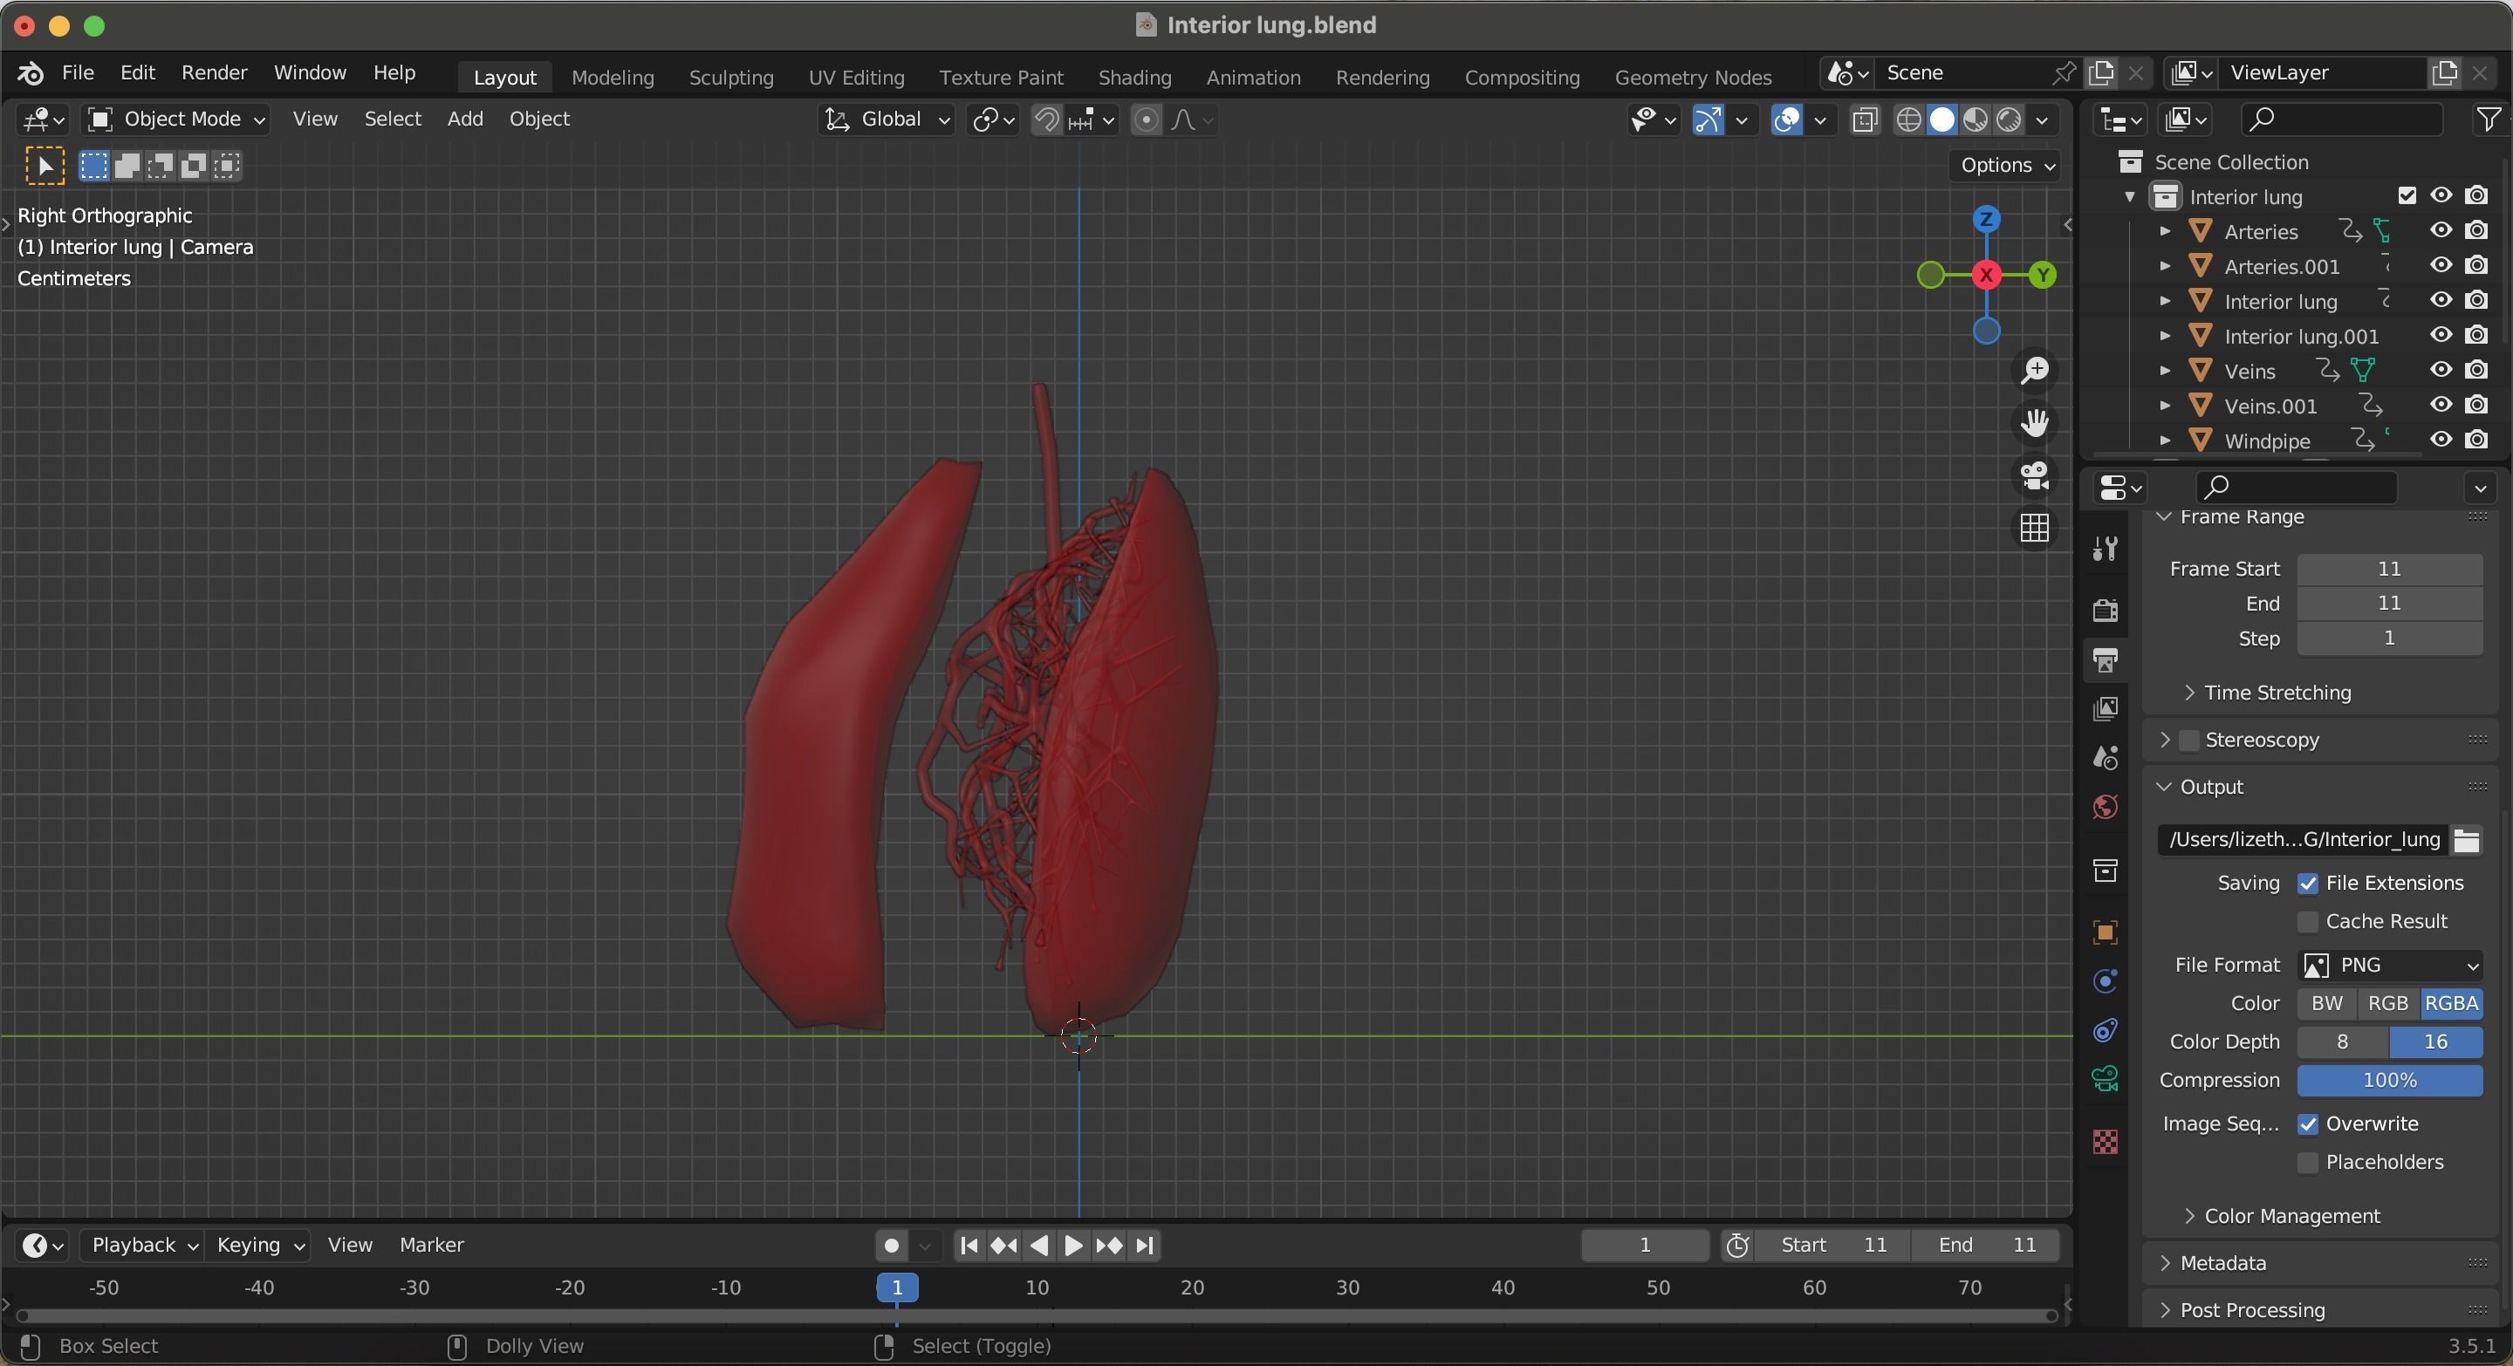Switch orthographic/perspective with grid gizmo icon
This screenshot has width=2513, height=1366.
(2034, 529)
